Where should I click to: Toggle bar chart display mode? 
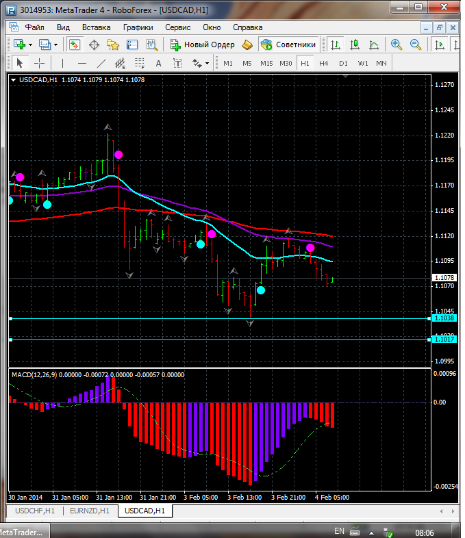[x=336, y=44]
